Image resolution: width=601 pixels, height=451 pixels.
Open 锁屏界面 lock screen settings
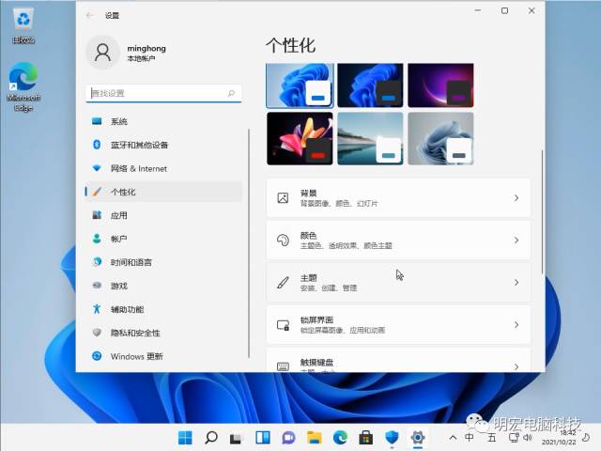click(x=398, y=324)
